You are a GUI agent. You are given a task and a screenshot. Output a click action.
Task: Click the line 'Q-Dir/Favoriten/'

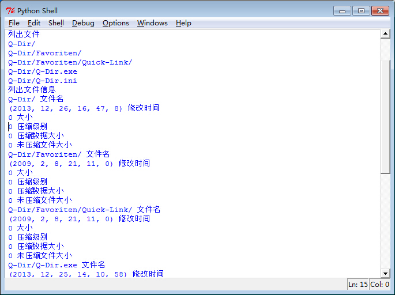[x=44, y=53]
